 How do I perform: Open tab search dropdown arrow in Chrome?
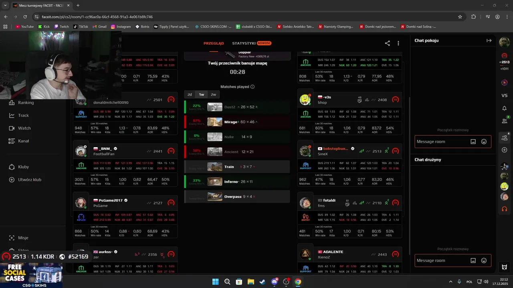[5, 6]
